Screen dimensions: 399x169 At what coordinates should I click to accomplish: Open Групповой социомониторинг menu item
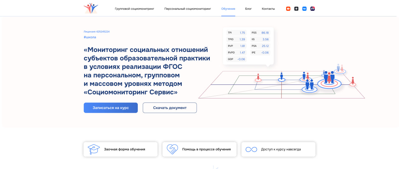(x=134, y=9)
